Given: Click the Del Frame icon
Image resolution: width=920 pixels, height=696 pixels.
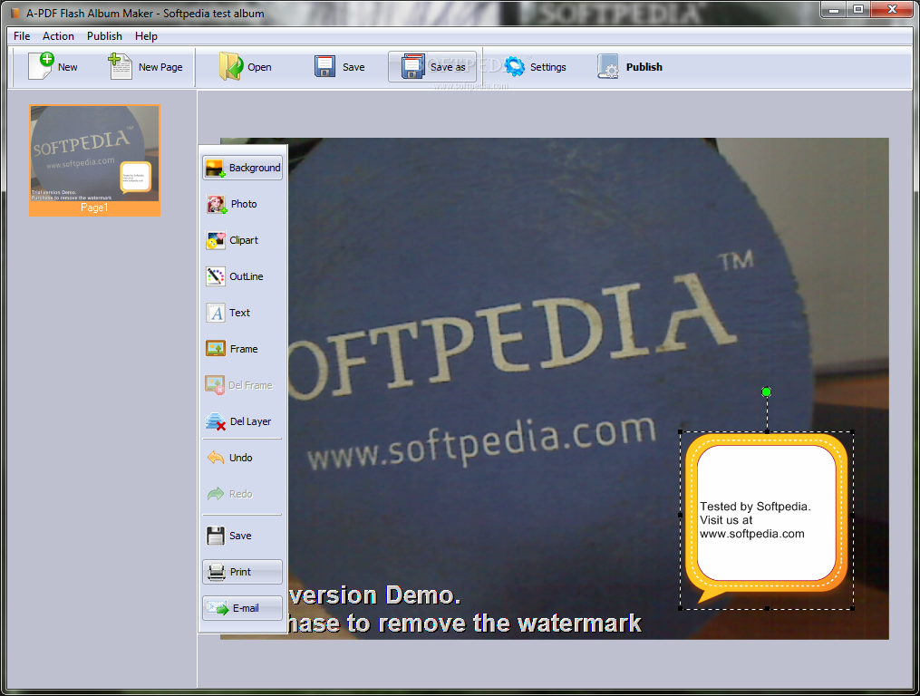Looking at the screenshot, I should coord(215,385).
